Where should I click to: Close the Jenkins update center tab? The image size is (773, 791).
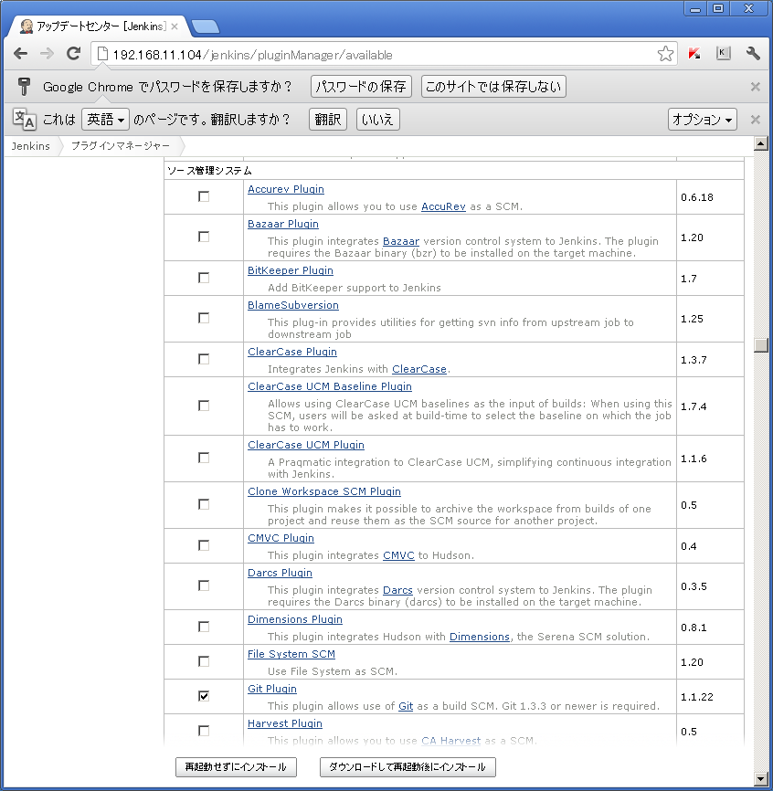pos(175,26)
